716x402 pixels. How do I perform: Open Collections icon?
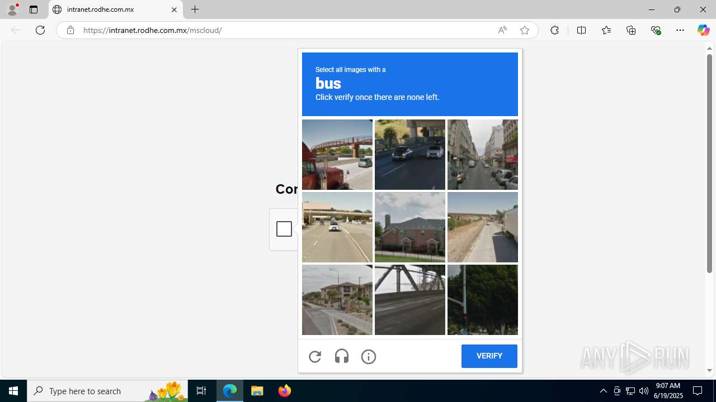[x=631, y=30]
